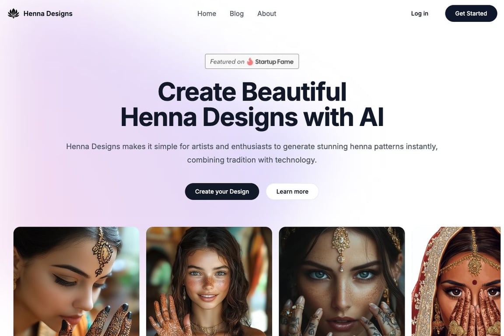
Task: Open image of blue-eyed woman with rings
Action: [342, 281]
